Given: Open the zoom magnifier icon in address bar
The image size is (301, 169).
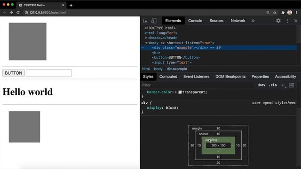Looking at the screenshot, I should [x=268, y=13].
